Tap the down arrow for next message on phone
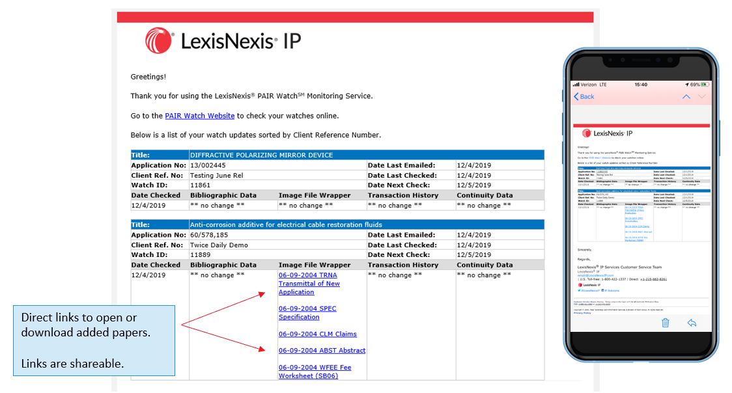This screenshot has height=393, width=732. point(701,96)
